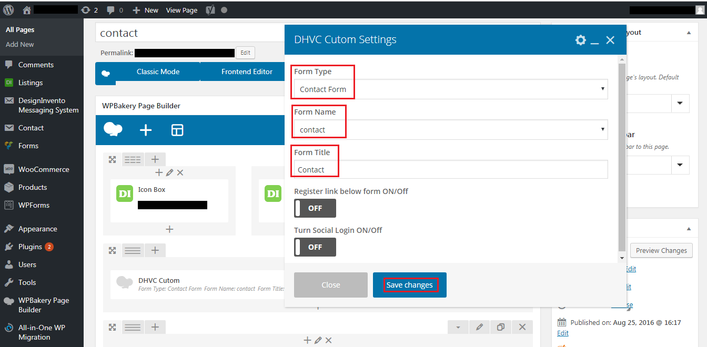
Task: Open All Pages in the sidebar
Action: tap(20, 30)
